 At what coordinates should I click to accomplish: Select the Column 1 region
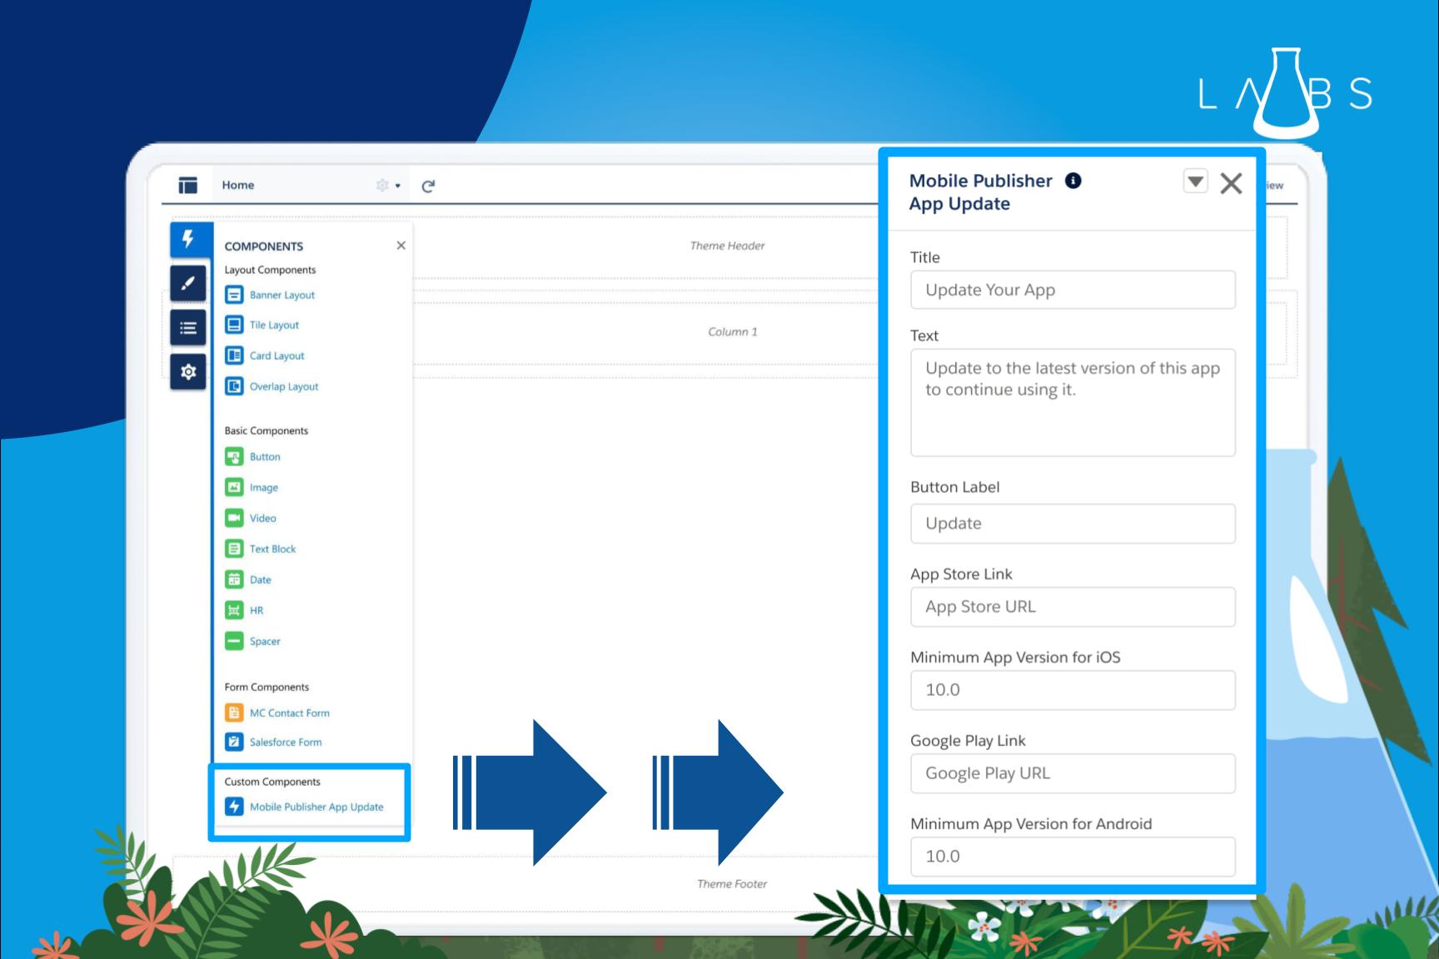(x=733, y=331)
